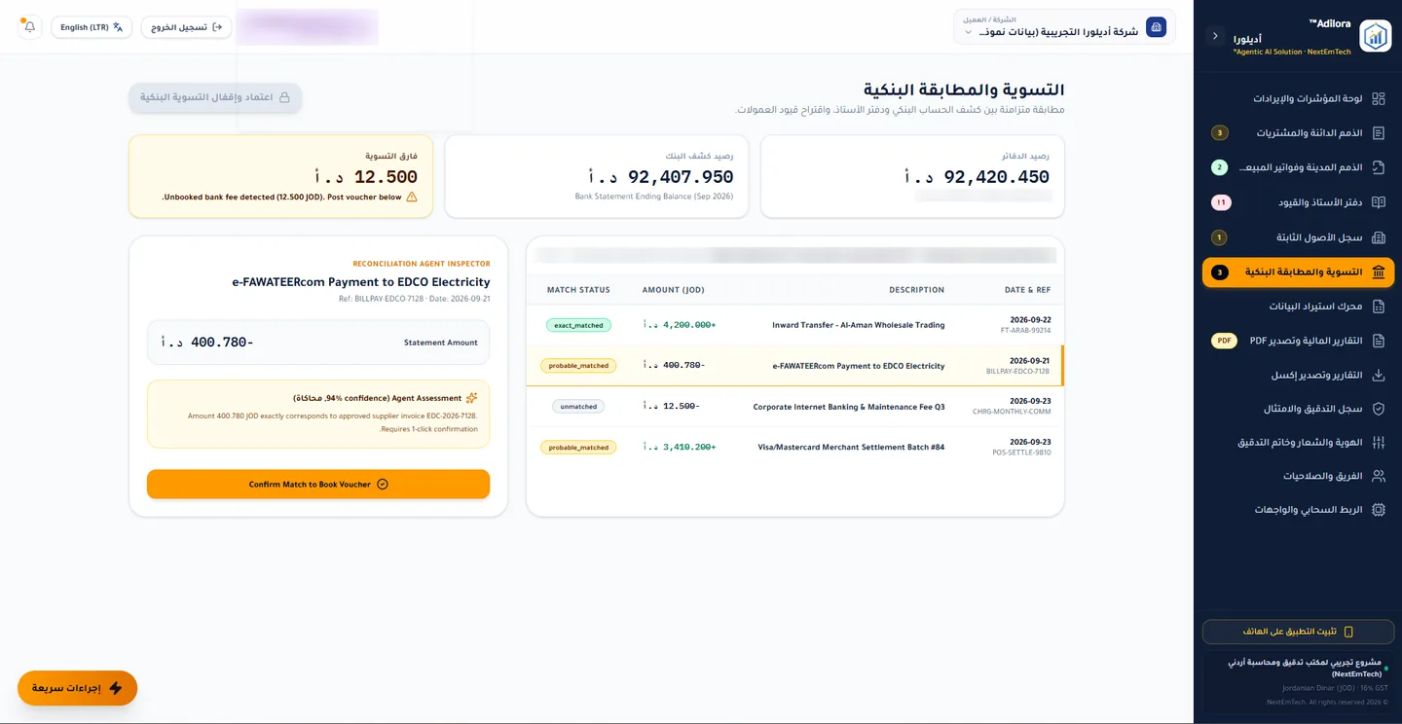Click the MATCH STATUS column header
This screenshot has width=1402, height=724.
(578, 290)
